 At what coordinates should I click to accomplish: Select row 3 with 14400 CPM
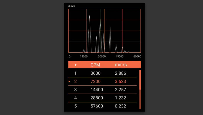[x=102, y=90]
